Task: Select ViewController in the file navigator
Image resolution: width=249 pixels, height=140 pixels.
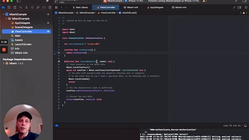Action: click(26, 31)
